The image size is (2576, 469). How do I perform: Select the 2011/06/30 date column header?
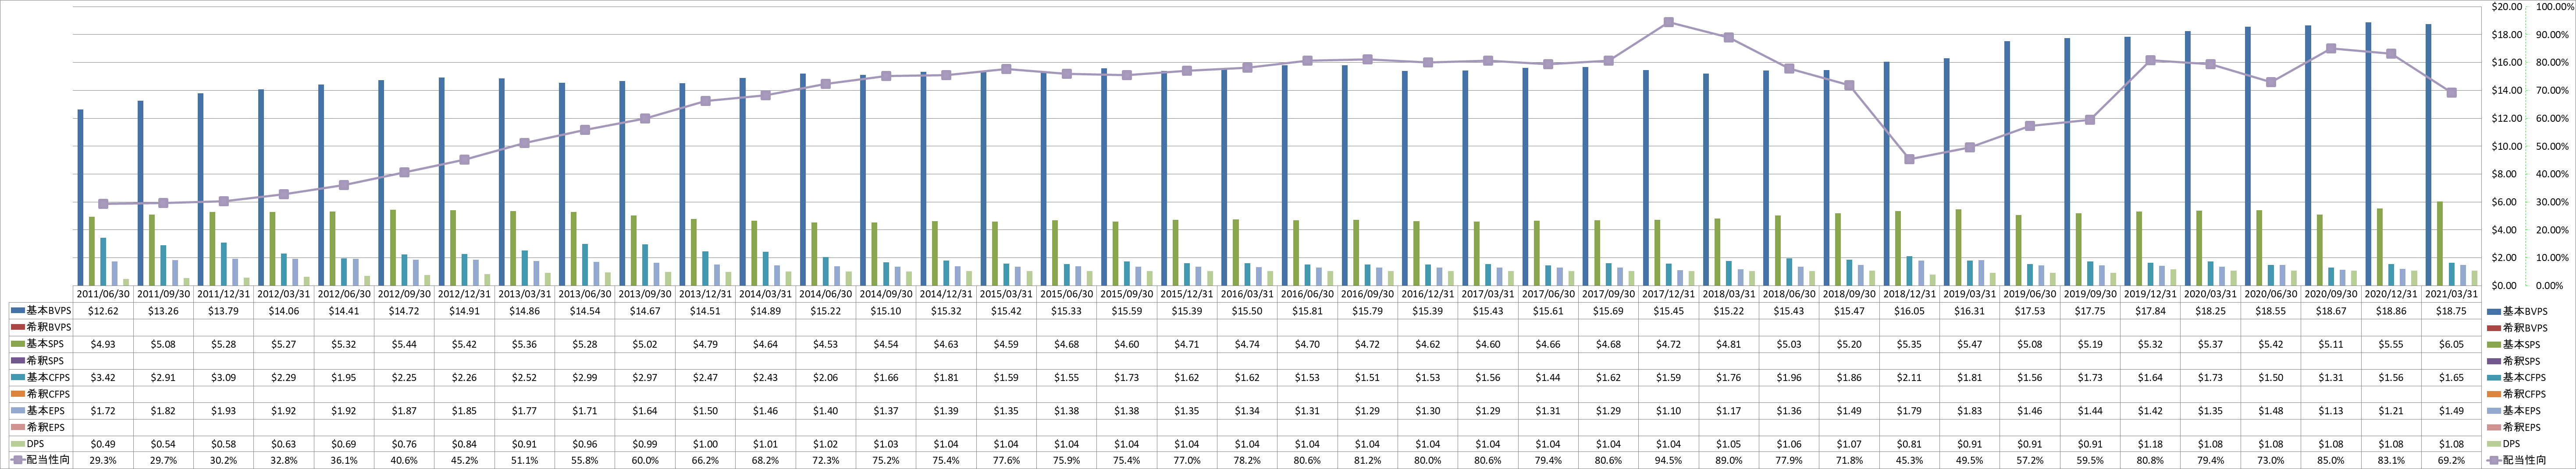(103, 294)
